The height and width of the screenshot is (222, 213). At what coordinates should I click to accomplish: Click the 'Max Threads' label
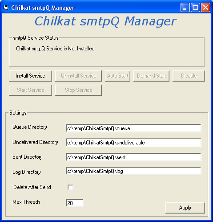[26, 202]
